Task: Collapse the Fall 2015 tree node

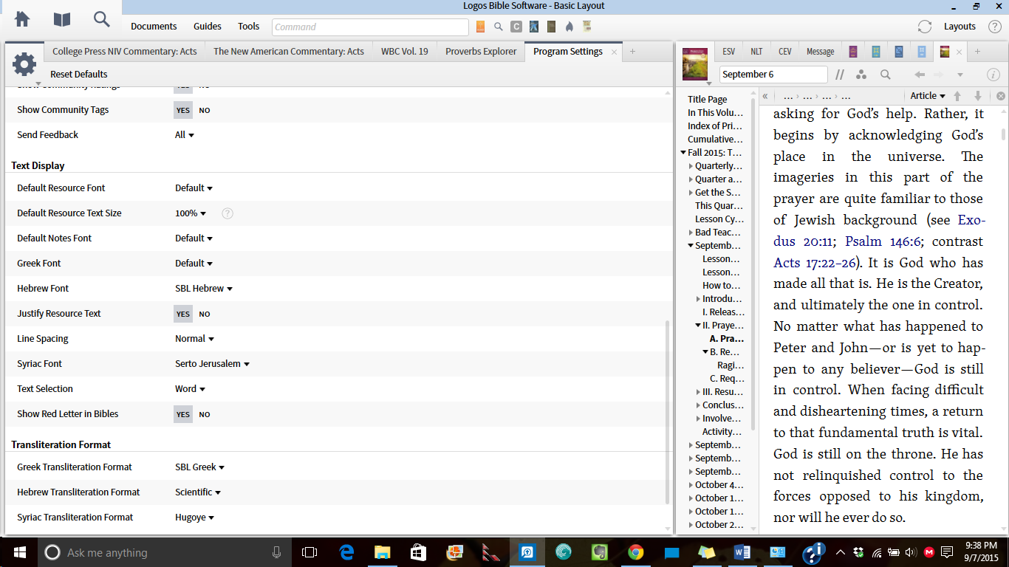Action: (683, 153)
